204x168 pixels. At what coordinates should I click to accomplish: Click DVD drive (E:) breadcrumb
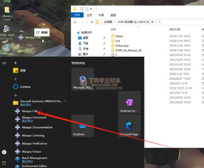[x=136, y=22]
